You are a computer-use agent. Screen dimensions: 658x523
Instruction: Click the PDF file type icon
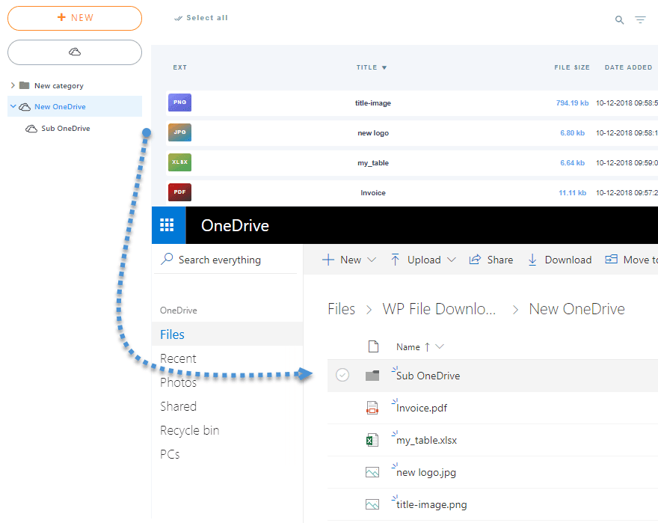179,192
